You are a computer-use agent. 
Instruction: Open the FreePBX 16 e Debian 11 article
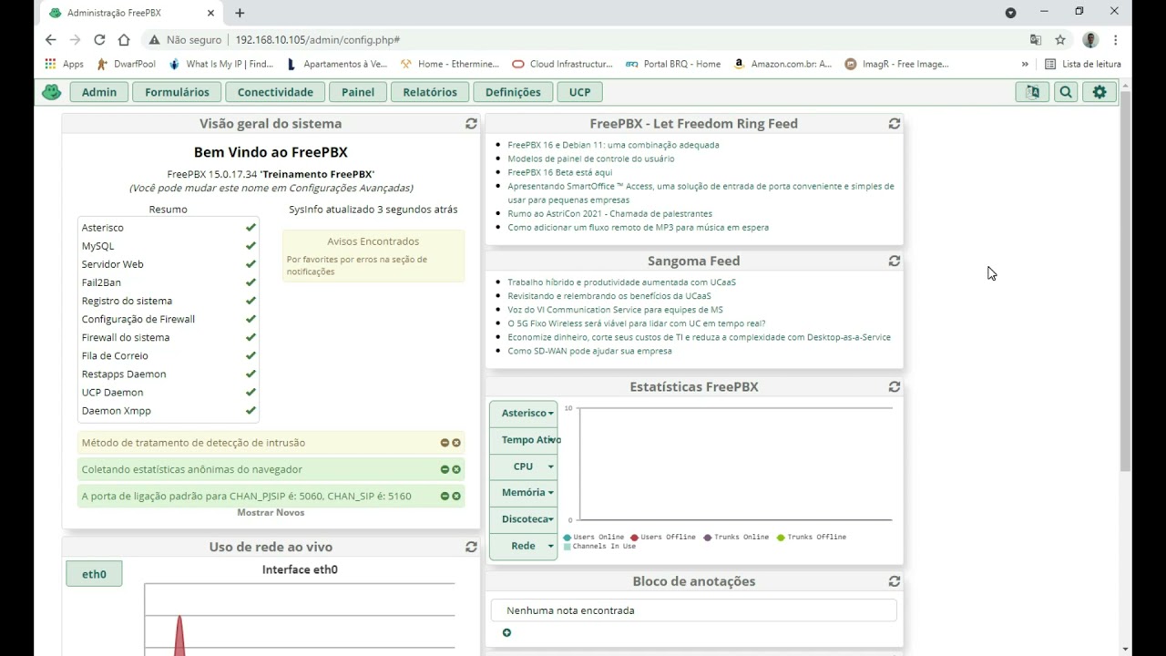[613, 145]
